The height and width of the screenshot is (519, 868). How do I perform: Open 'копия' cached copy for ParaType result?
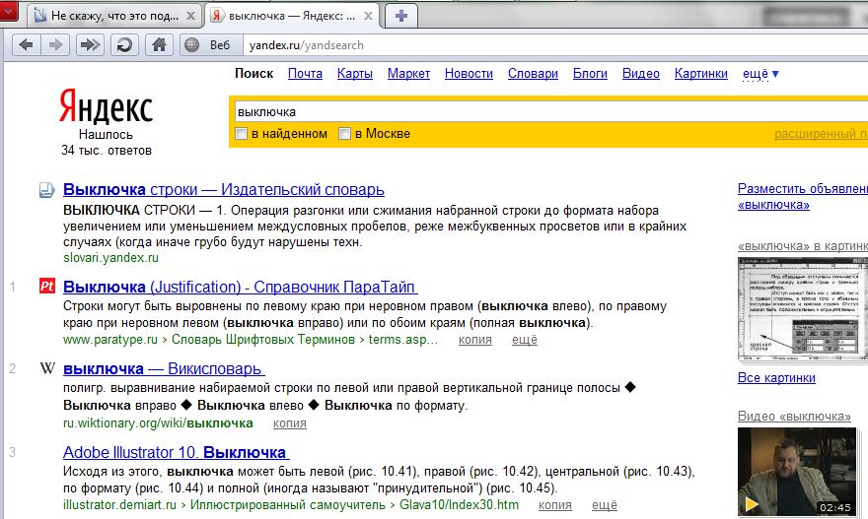(x=475, y=340)
